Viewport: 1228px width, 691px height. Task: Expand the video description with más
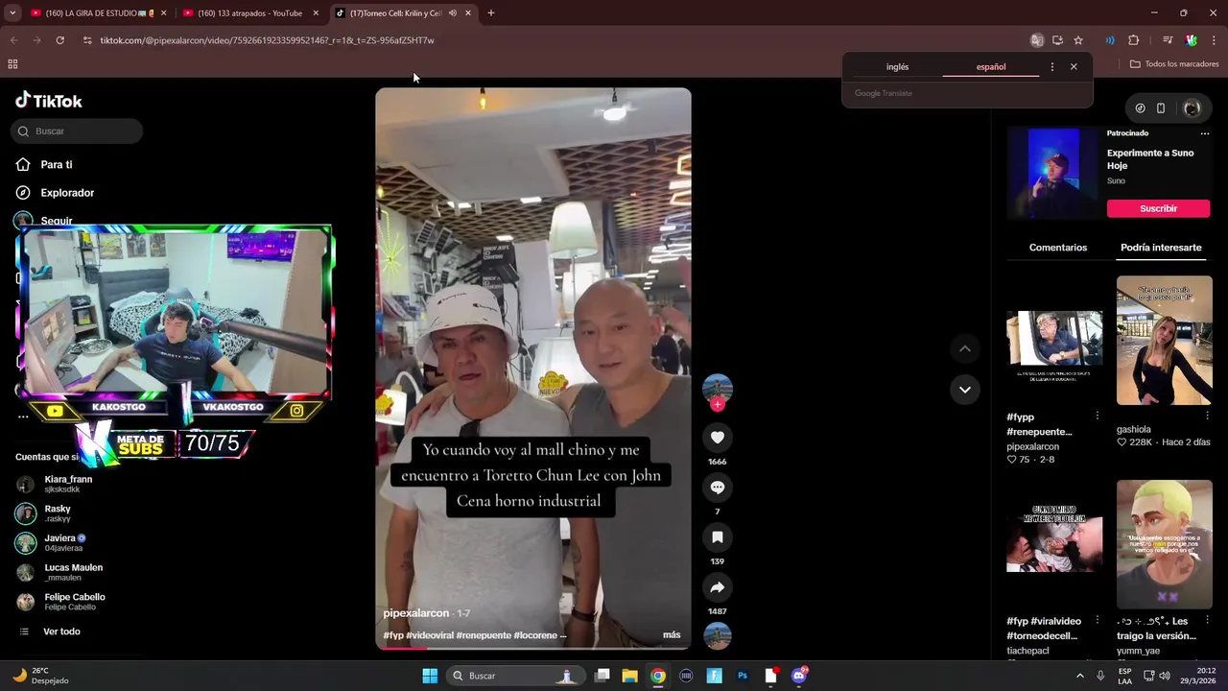click(x=672, y=635)
